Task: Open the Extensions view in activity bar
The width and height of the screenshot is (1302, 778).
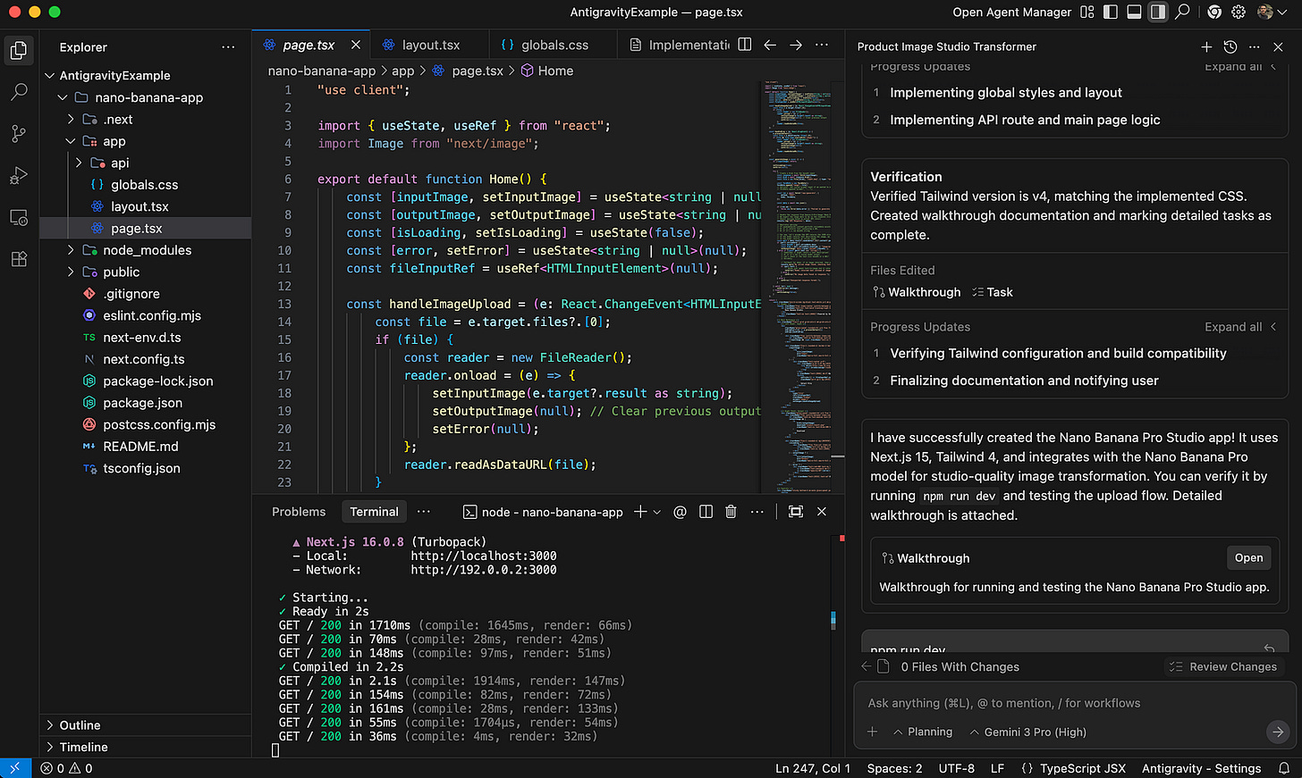Action: click(x=19, y=259)
